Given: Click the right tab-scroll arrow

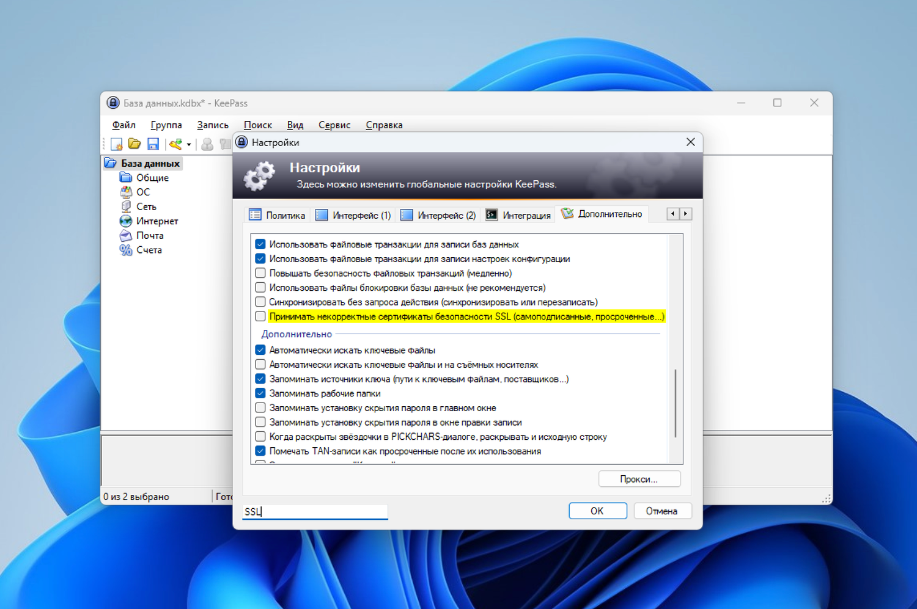Looking at the screenshot, I should coord(685,214).
